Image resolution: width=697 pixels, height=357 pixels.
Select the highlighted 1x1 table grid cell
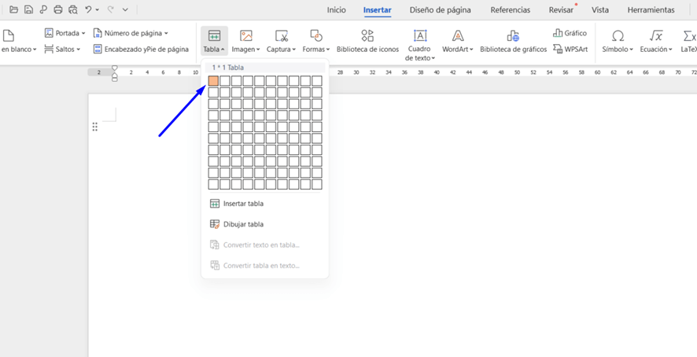point(213,80)
